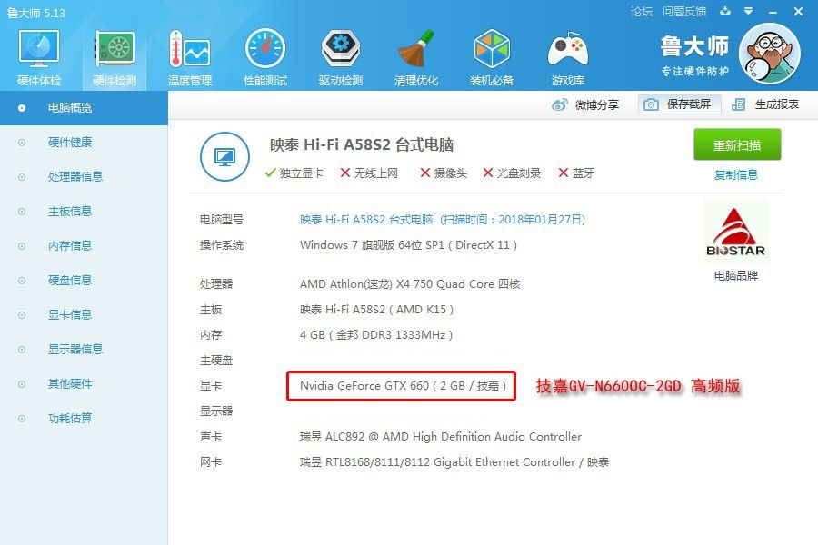Screen dimensions: 818x545
Task: Click 蓝牙 feature indicator
Action: coord(576,173)
